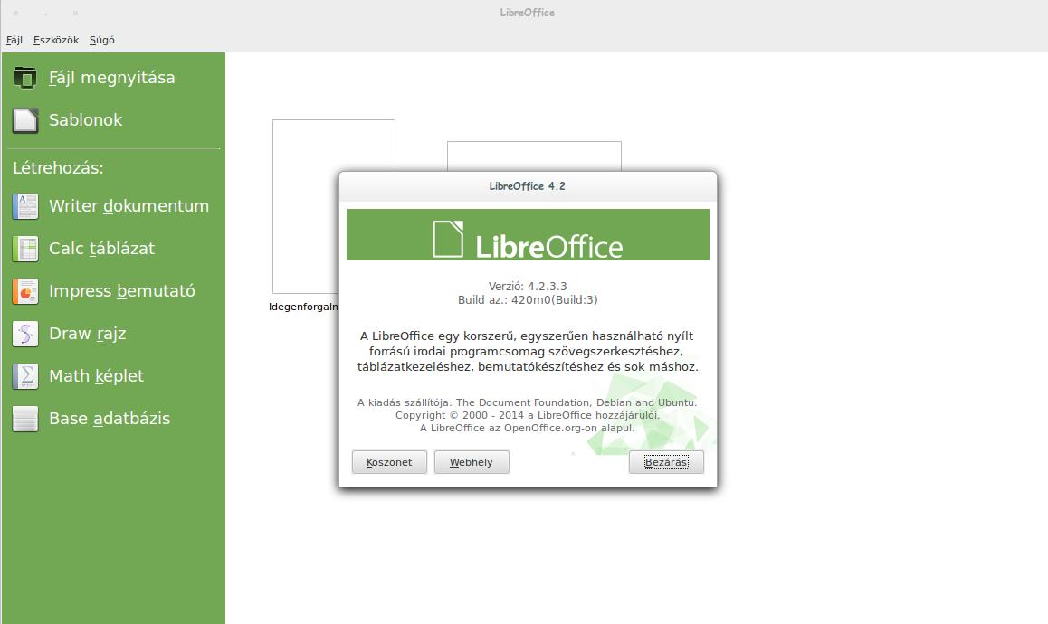Click the Calc táblázat spreadsheet icon

click(x=25, y=249)
